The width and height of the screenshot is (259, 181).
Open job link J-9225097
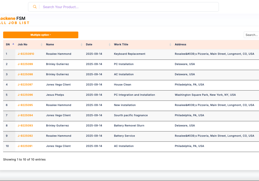pos(25,85)
